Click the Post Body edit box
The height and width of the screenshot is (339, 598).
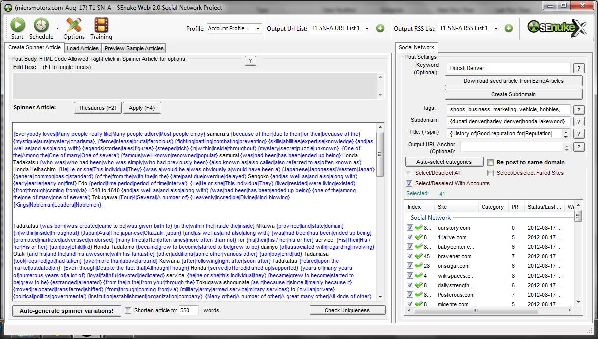pos(194,86)
